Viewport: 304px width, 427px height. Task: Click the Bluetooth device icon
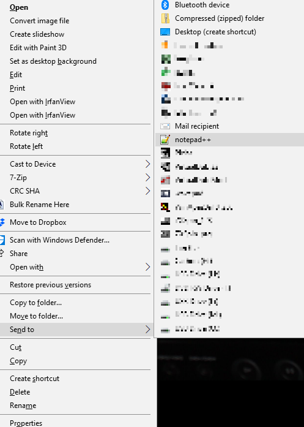(165, 5)
